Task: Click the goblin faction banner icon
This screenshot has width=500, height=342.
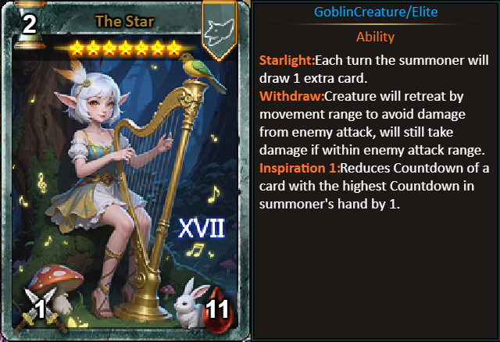Action: 220,30
